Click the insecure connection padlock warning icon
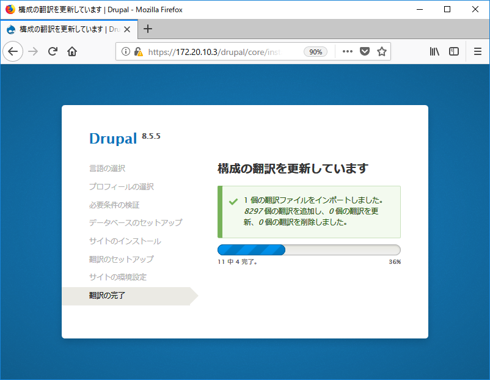Image resolution: width=490 pixels, height=380 pixels. click(x=138, y=51)
